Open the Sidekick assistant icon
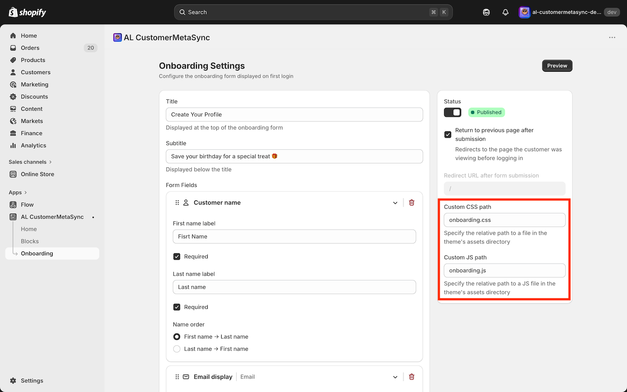627x392 pixels. coord(486,12)
